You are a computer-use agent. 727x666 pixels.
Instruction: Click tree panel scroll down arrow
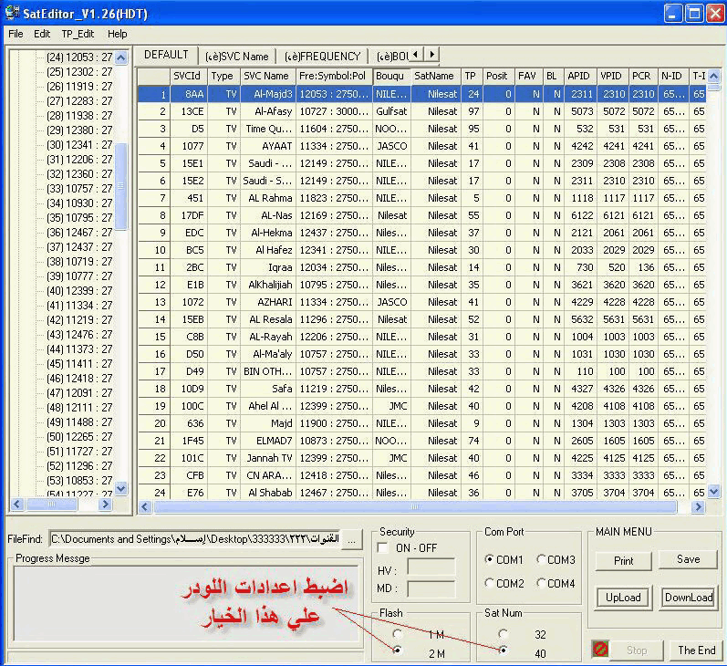click(121, 488)
